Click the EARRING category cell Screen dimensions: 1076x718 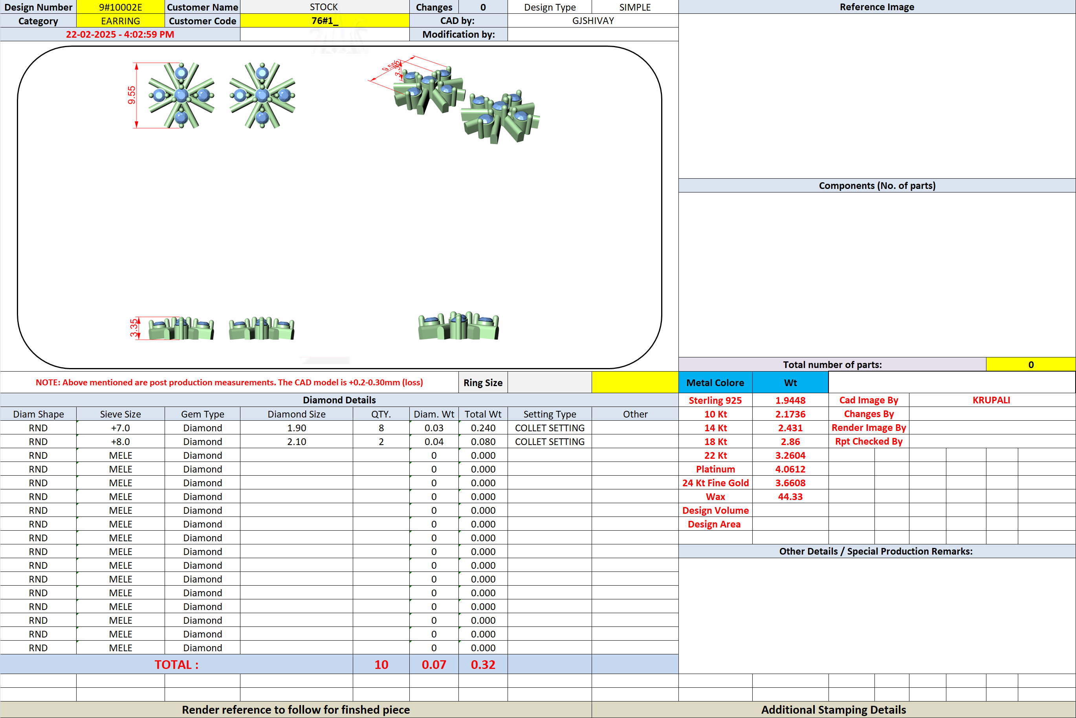[x=121, y=20]
